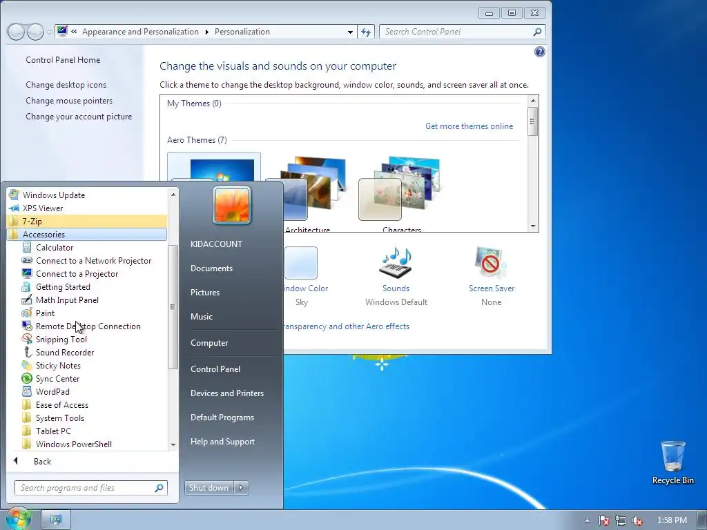Click Appearance and Personalization breadcrumb
The height and width of the screenshot is (530, 707).
140,32
